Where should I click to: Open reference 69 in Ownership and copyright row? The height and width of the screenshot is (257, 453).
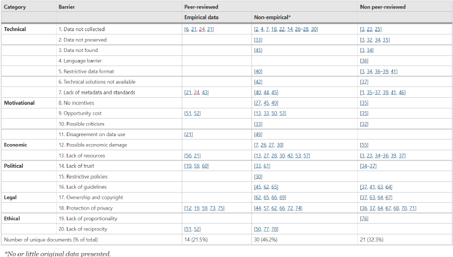tap(282, 197)
